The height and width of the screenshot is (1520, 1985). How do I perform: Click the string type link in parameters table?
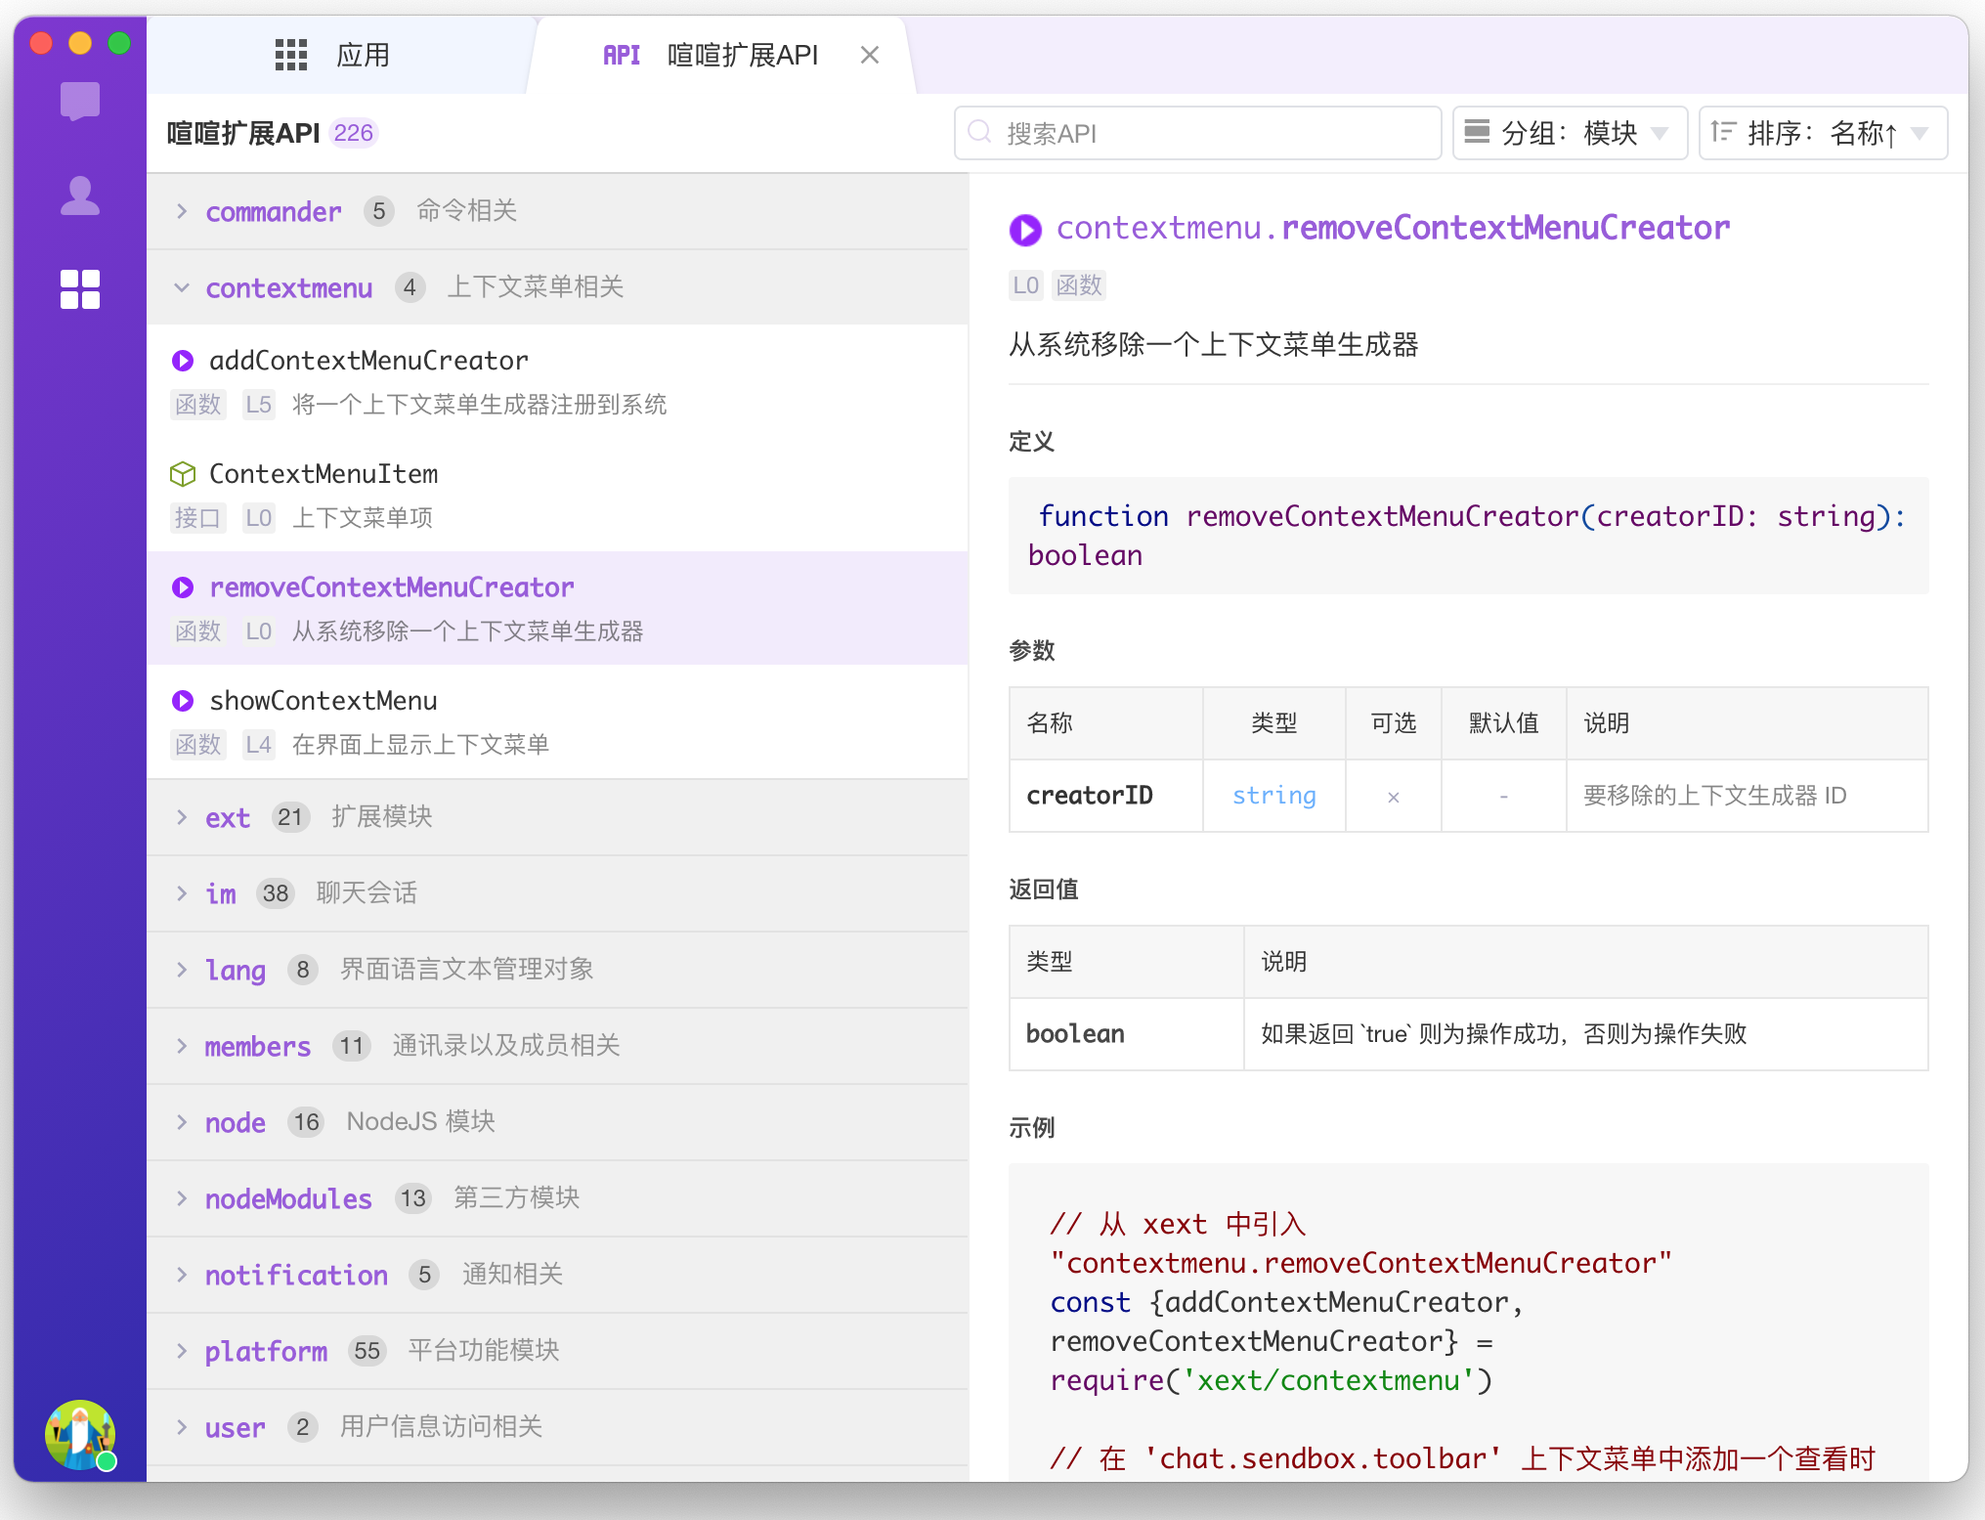(1273, 796)
